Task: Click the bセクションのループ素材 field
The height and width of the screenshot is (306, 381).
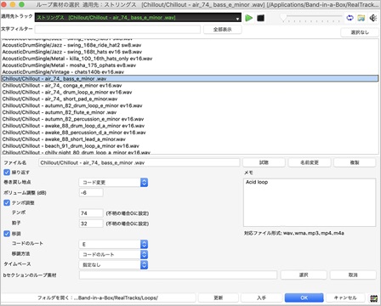Action: click(178, 275)
